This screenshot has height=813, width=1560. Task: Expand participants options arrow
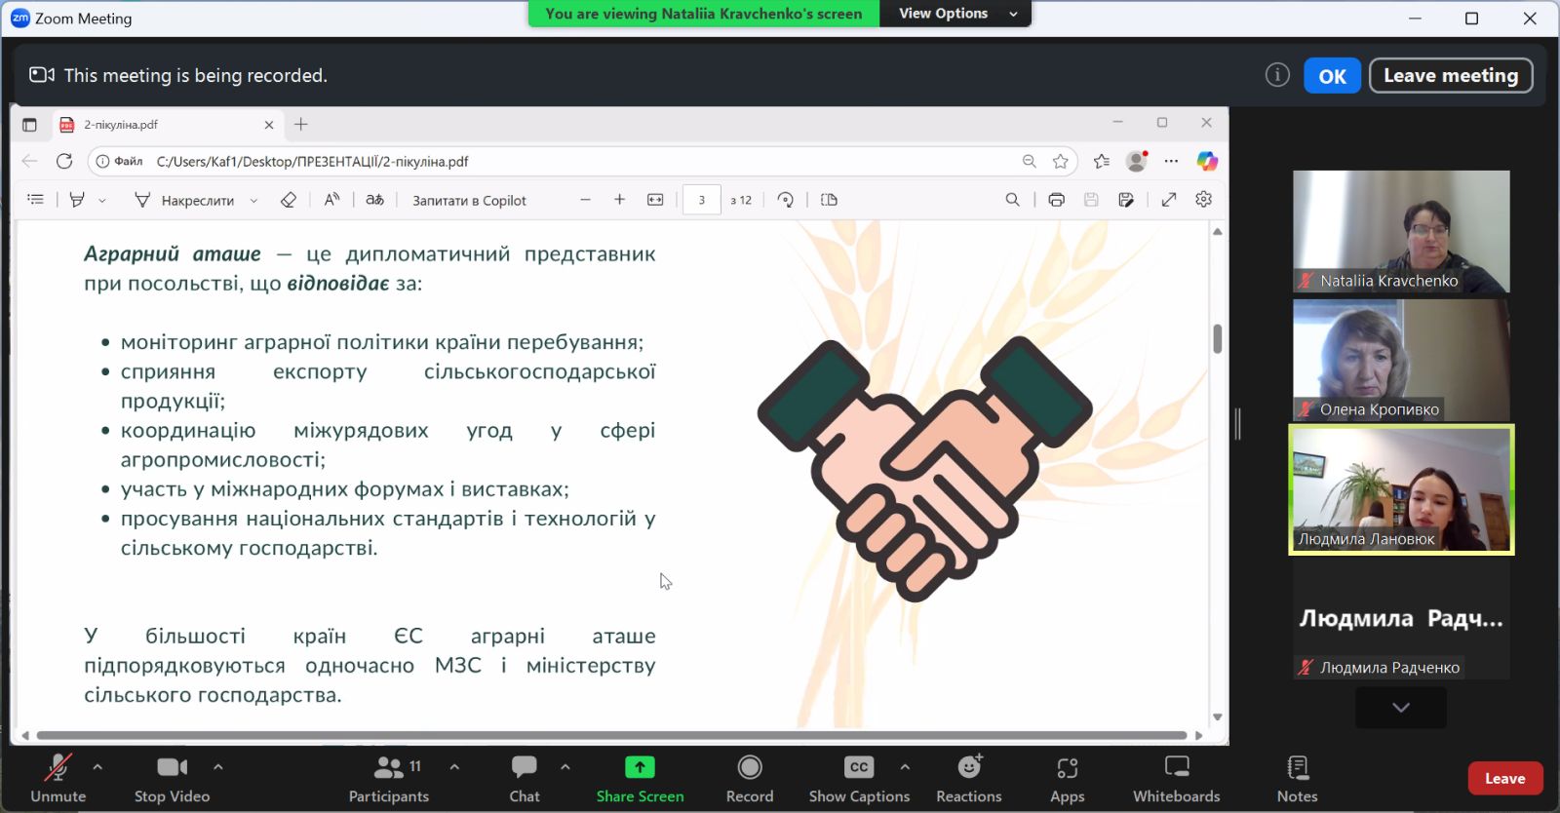click(x=454, y=767)
